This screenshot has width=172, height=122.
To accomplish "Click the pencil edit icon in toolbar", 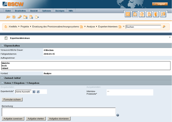I will tap(20, 17).
